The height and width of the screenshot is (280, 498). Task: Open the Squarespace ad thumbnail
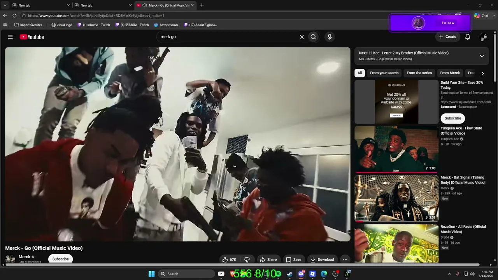tap(396, 102)
